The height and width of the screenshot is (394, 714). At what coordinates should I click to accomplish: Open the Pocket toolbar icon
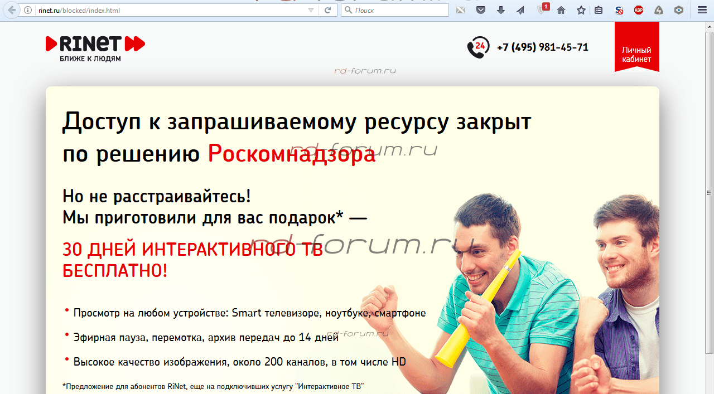pos(480,10)
